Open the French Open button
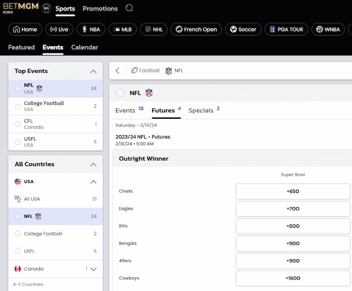 (x=196, y=30)
